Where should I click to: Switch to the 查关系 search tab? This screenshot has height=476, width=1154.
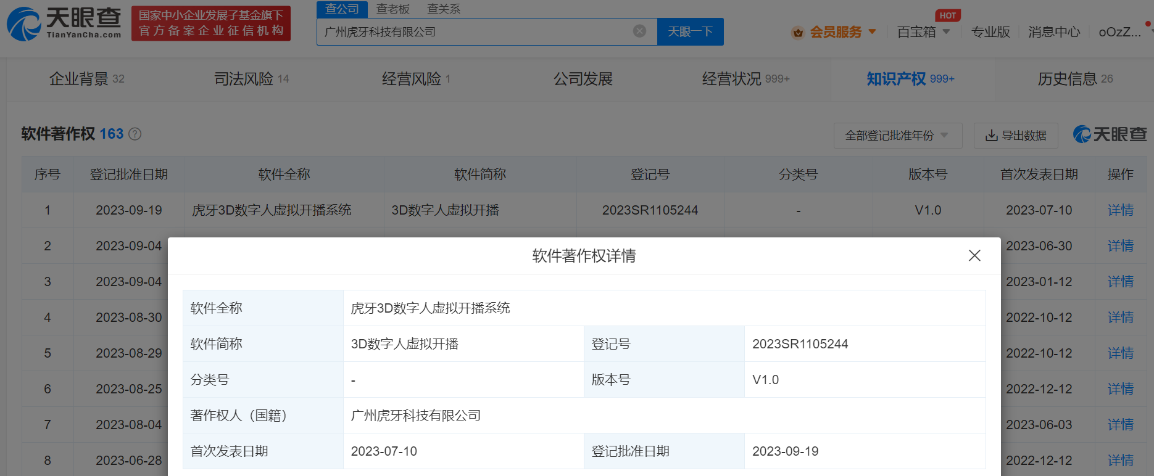[444, 9]
